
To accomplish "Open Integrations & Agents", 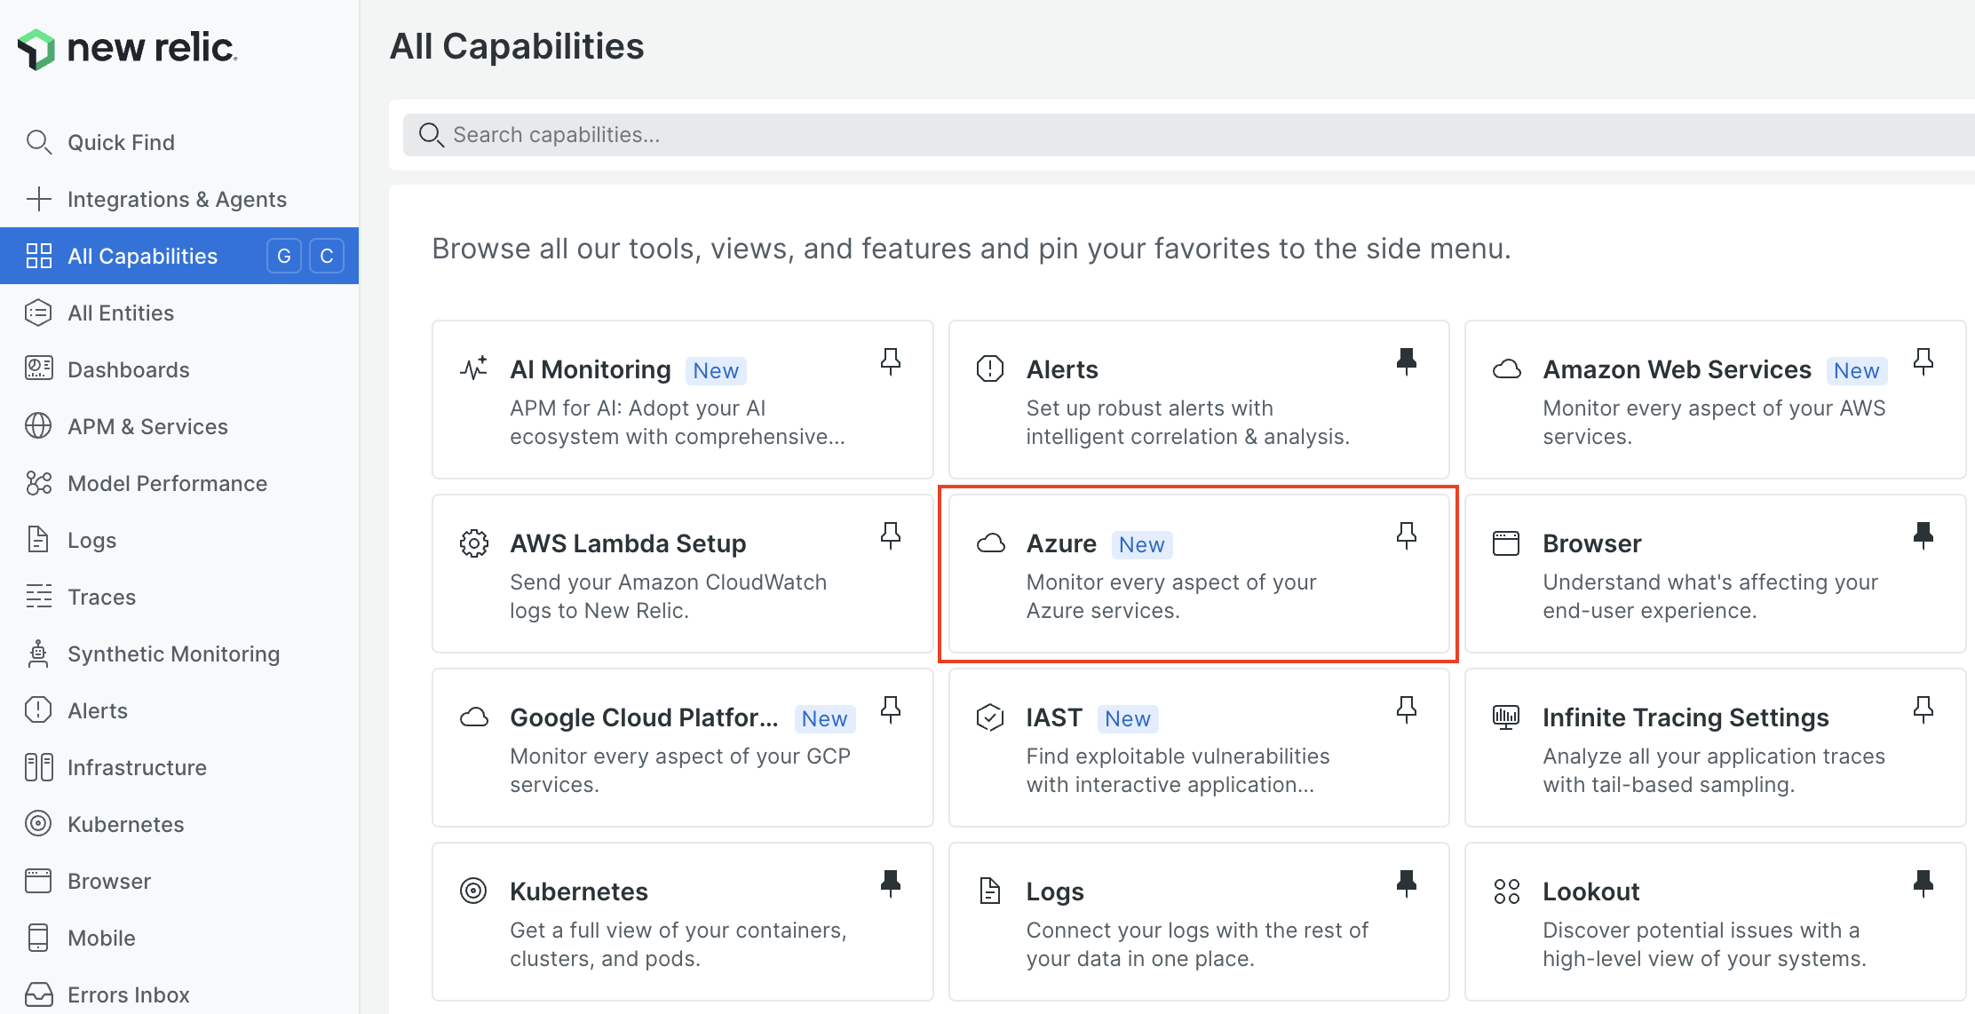I will (x=179, y=199).
